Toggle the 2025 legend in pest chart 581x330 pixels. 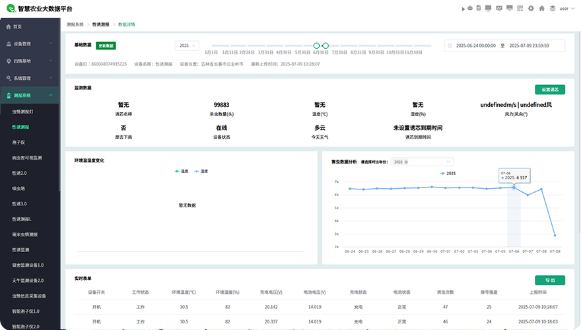tap(448, 173)
